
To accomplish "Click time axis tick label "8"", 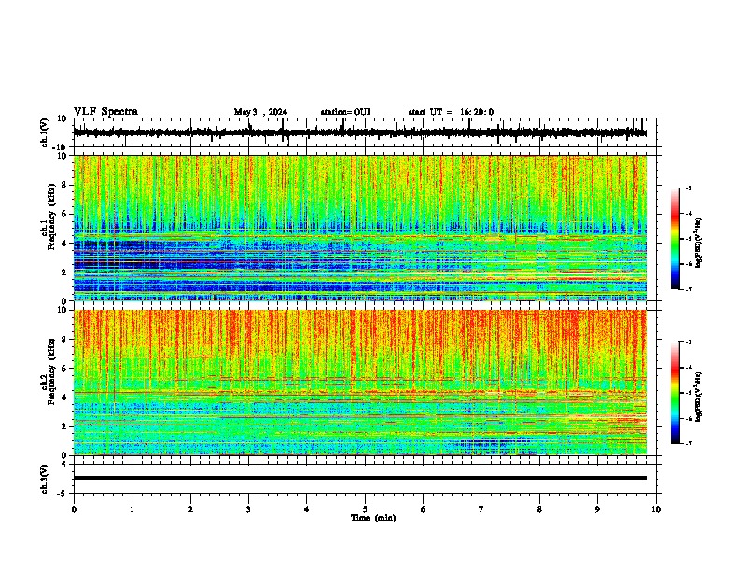I will [x=539, y=509].
